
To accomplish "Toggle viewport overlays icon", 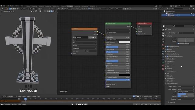I will point(40,11).
